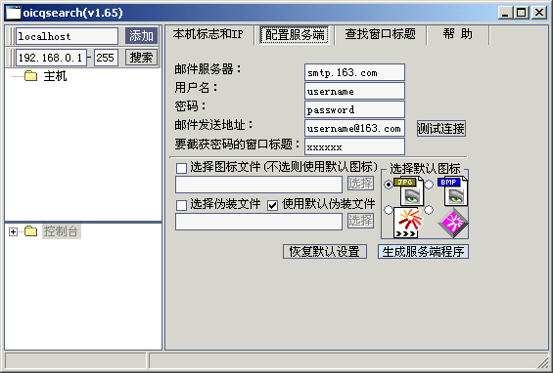Click the JPG default icon image
553x373 pixels.
409,191
